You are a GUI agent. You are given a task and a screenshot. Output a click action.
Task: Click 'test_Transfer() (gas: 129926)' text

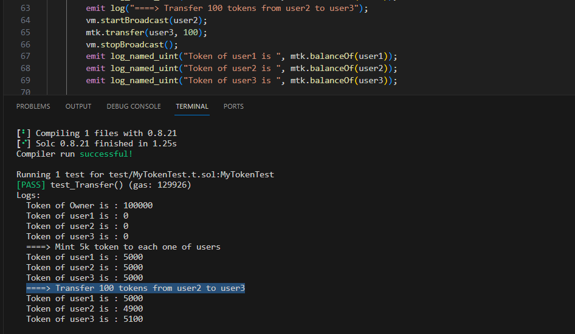(x=120, y=185)
